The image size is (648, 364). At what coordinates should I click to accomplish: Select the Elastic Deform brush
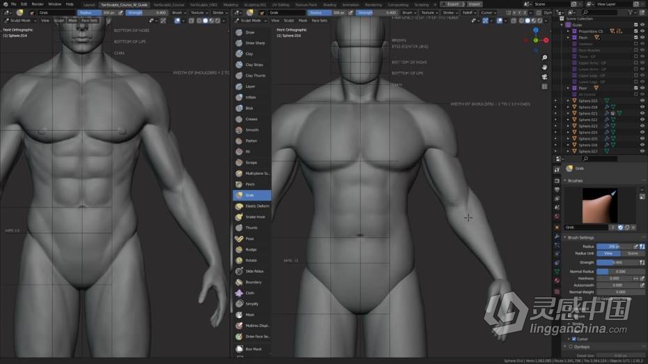252,206
